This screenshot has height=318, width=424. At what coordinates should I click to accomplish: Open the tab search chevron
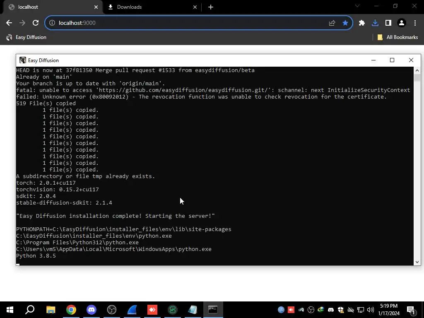357,6
